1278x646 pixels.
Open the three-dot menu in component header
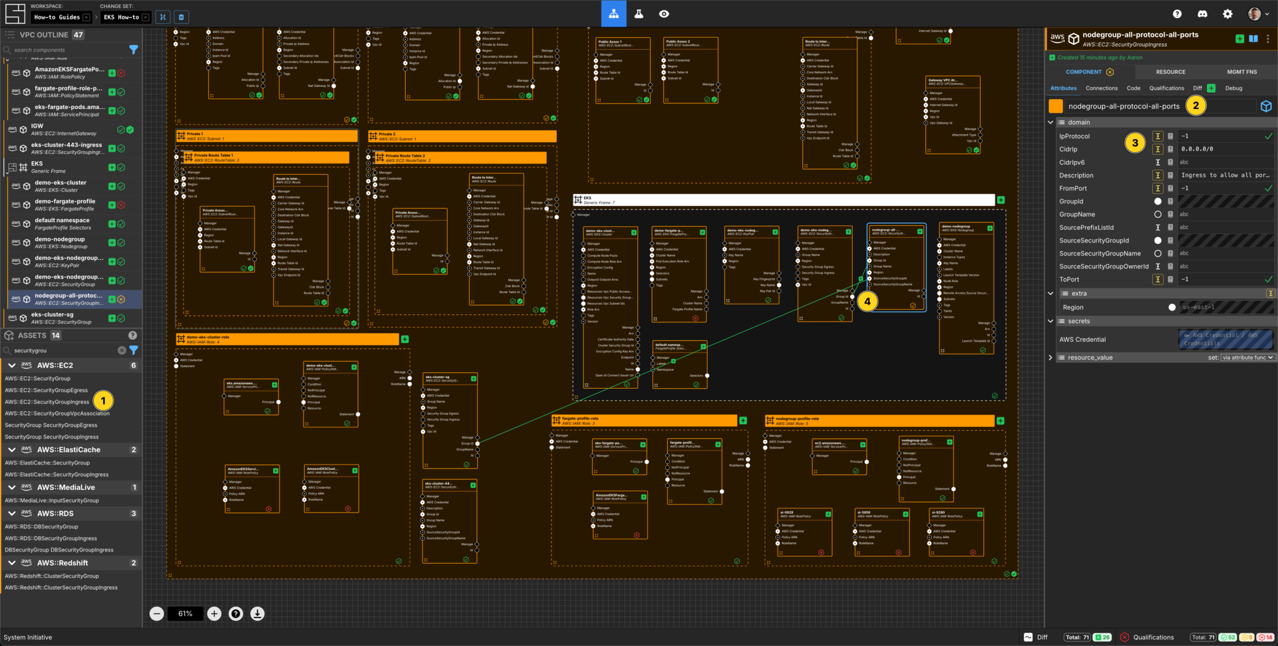point(1268,39)
